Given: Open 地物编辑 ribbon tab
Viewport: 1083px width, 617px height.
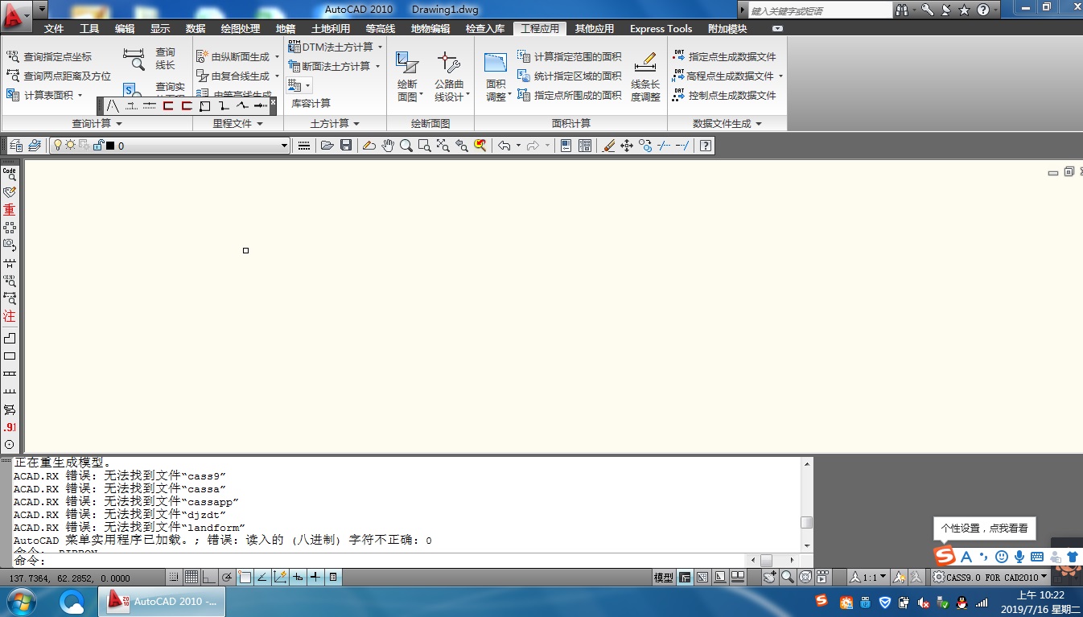Looking at the screenshot, I should point(430,28).
